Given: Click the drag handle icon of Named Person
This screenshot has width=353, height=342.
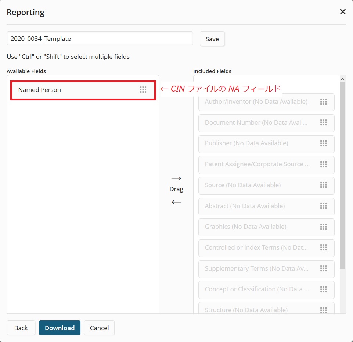Looking at the screenshot, I should coord(143,90).
